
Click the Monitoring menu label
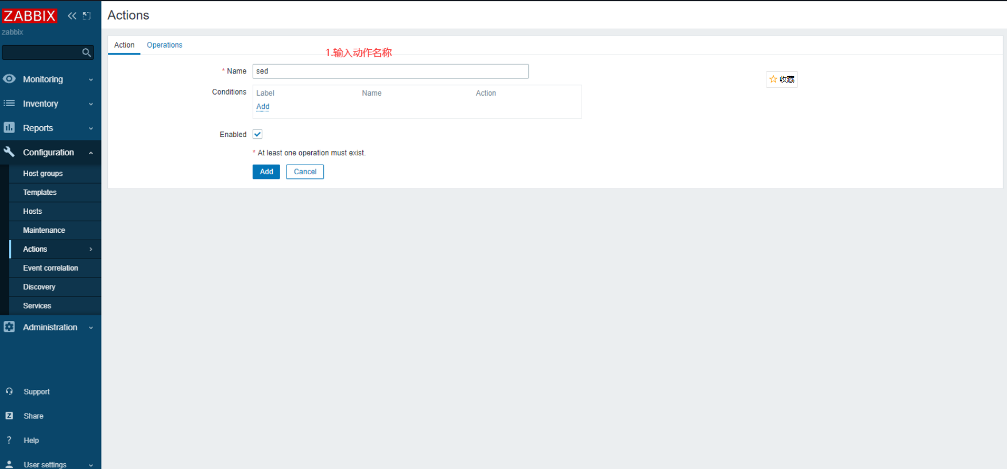click(x=43, y=79)
